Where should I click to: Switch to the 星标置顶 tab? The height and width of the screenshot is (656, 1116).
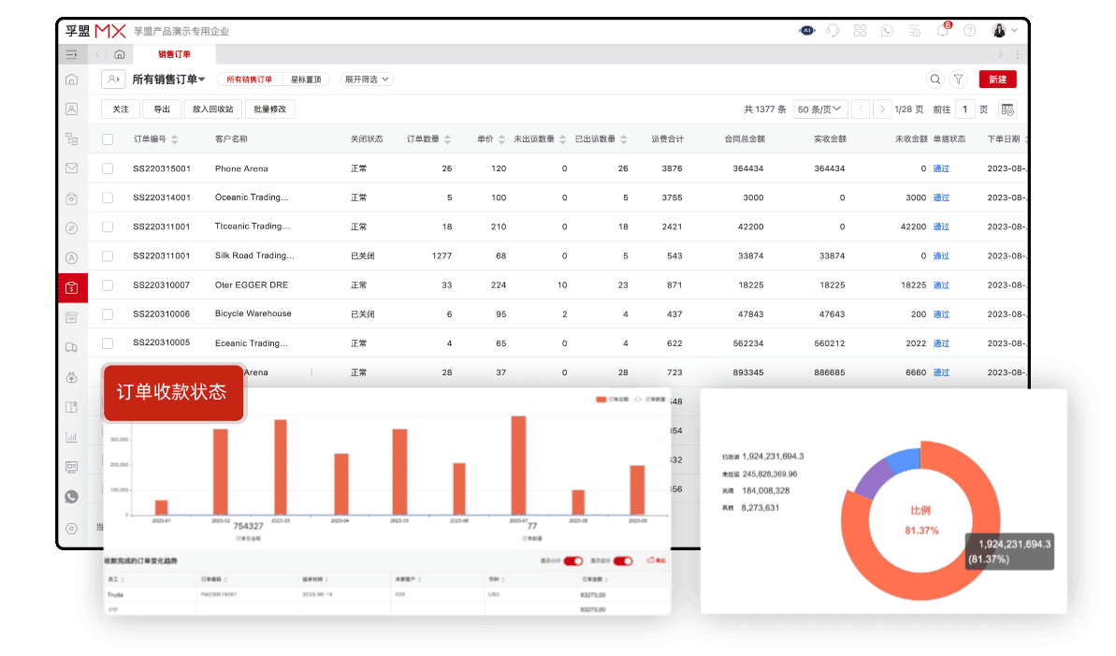[x=306, y=80]
